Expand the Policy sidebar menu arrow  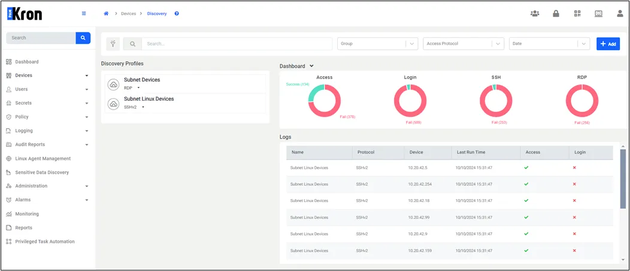pos(87,117)
